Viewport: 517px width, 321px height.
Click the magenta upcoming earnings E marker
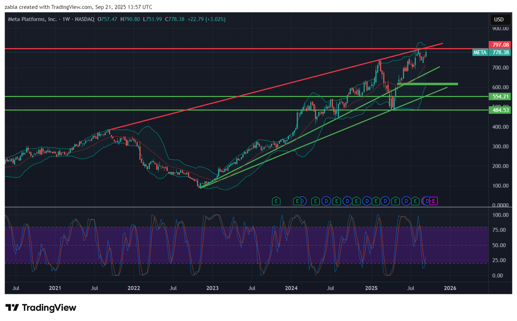point(434,201)
